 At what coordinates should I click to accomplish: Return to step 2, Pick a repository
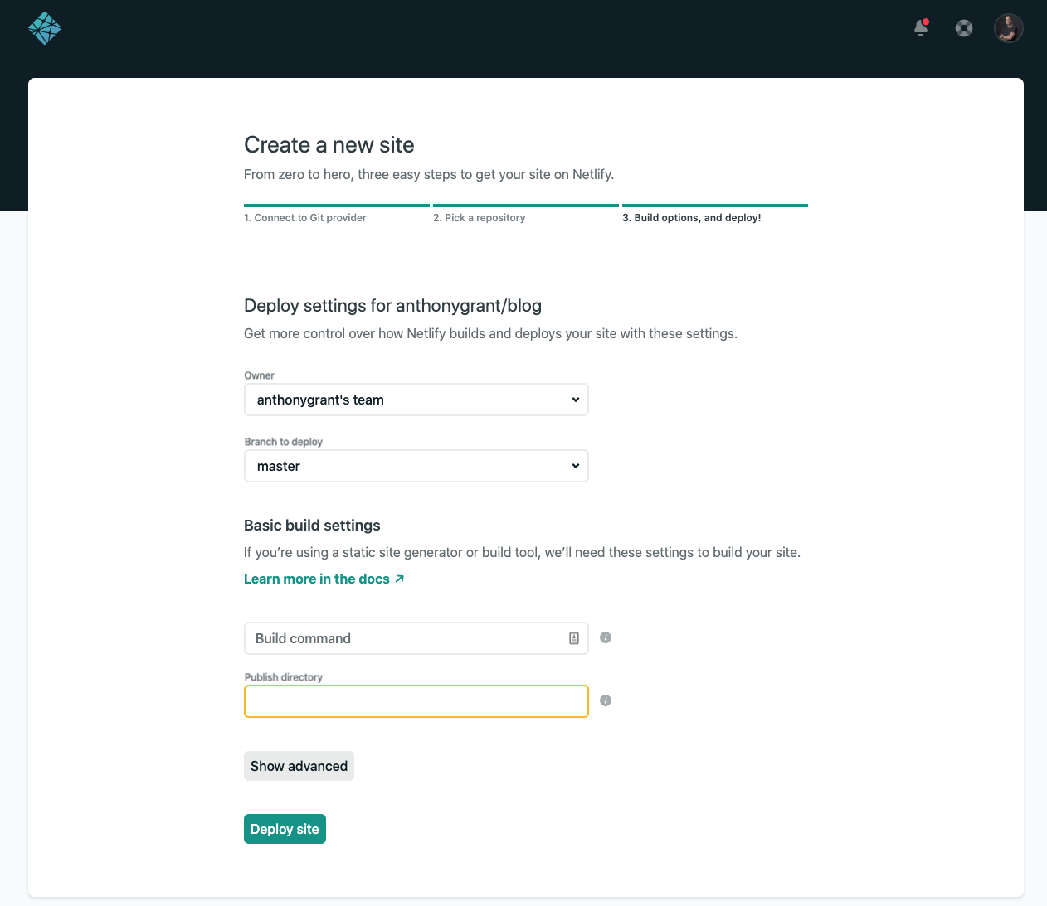click(x=480, y=217)
